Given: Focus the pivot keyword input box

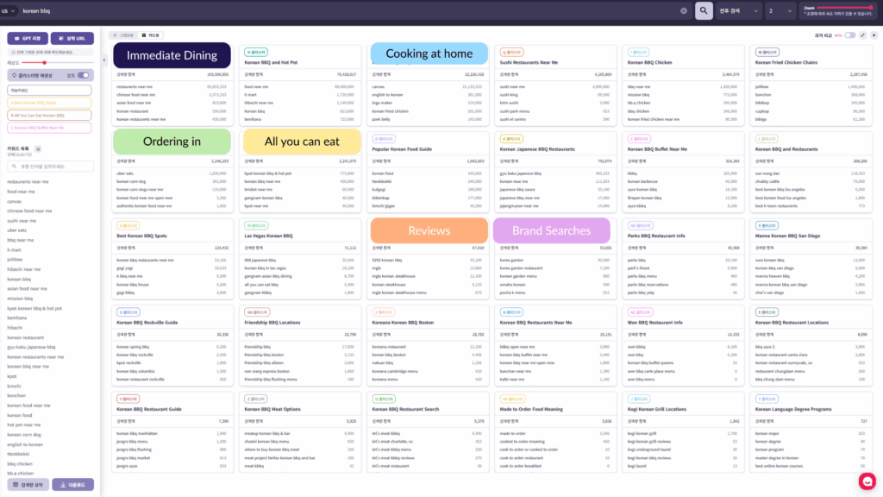Looking at the screenshot, I should pos(49,90).
